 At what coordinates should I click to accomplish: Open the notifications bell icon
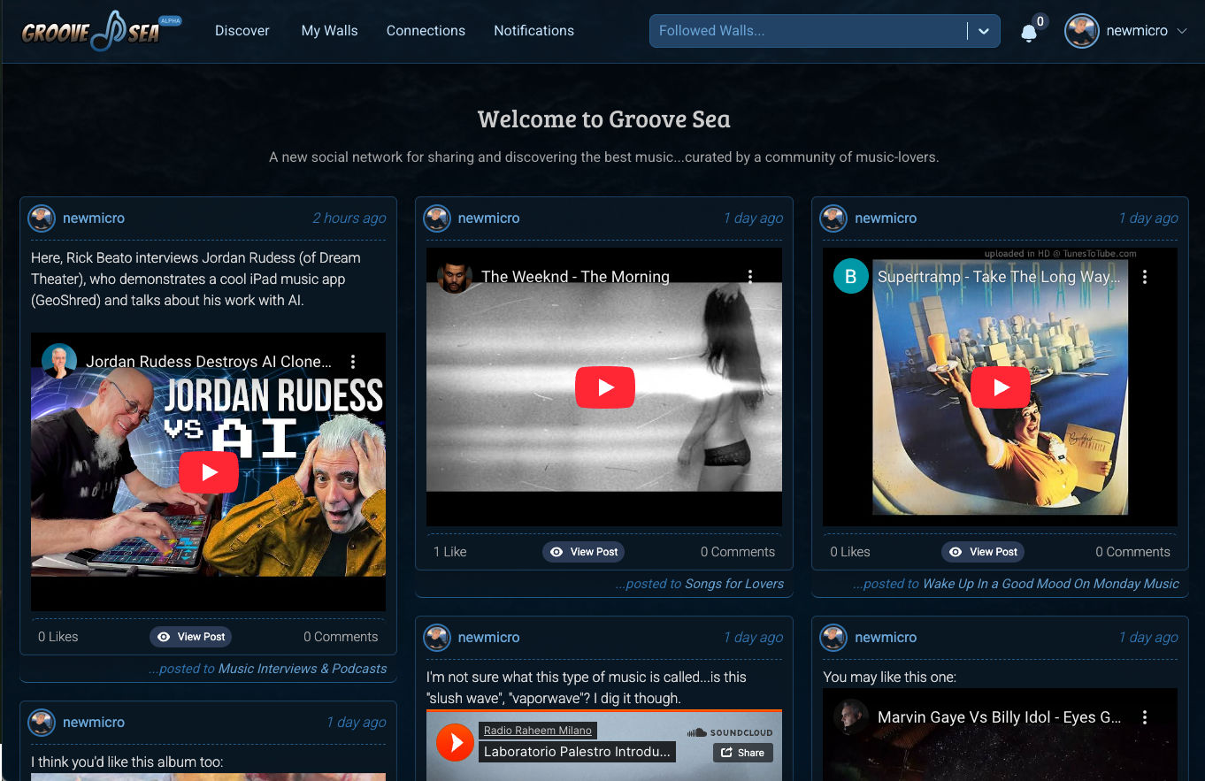click(1028, 33)
